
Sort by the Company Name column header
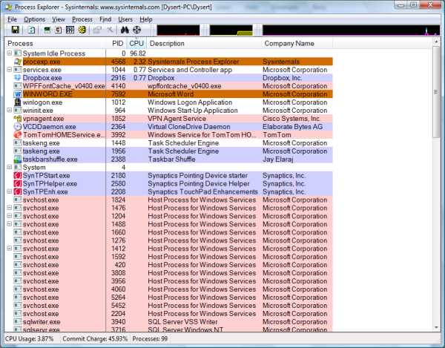coord(297,44)
